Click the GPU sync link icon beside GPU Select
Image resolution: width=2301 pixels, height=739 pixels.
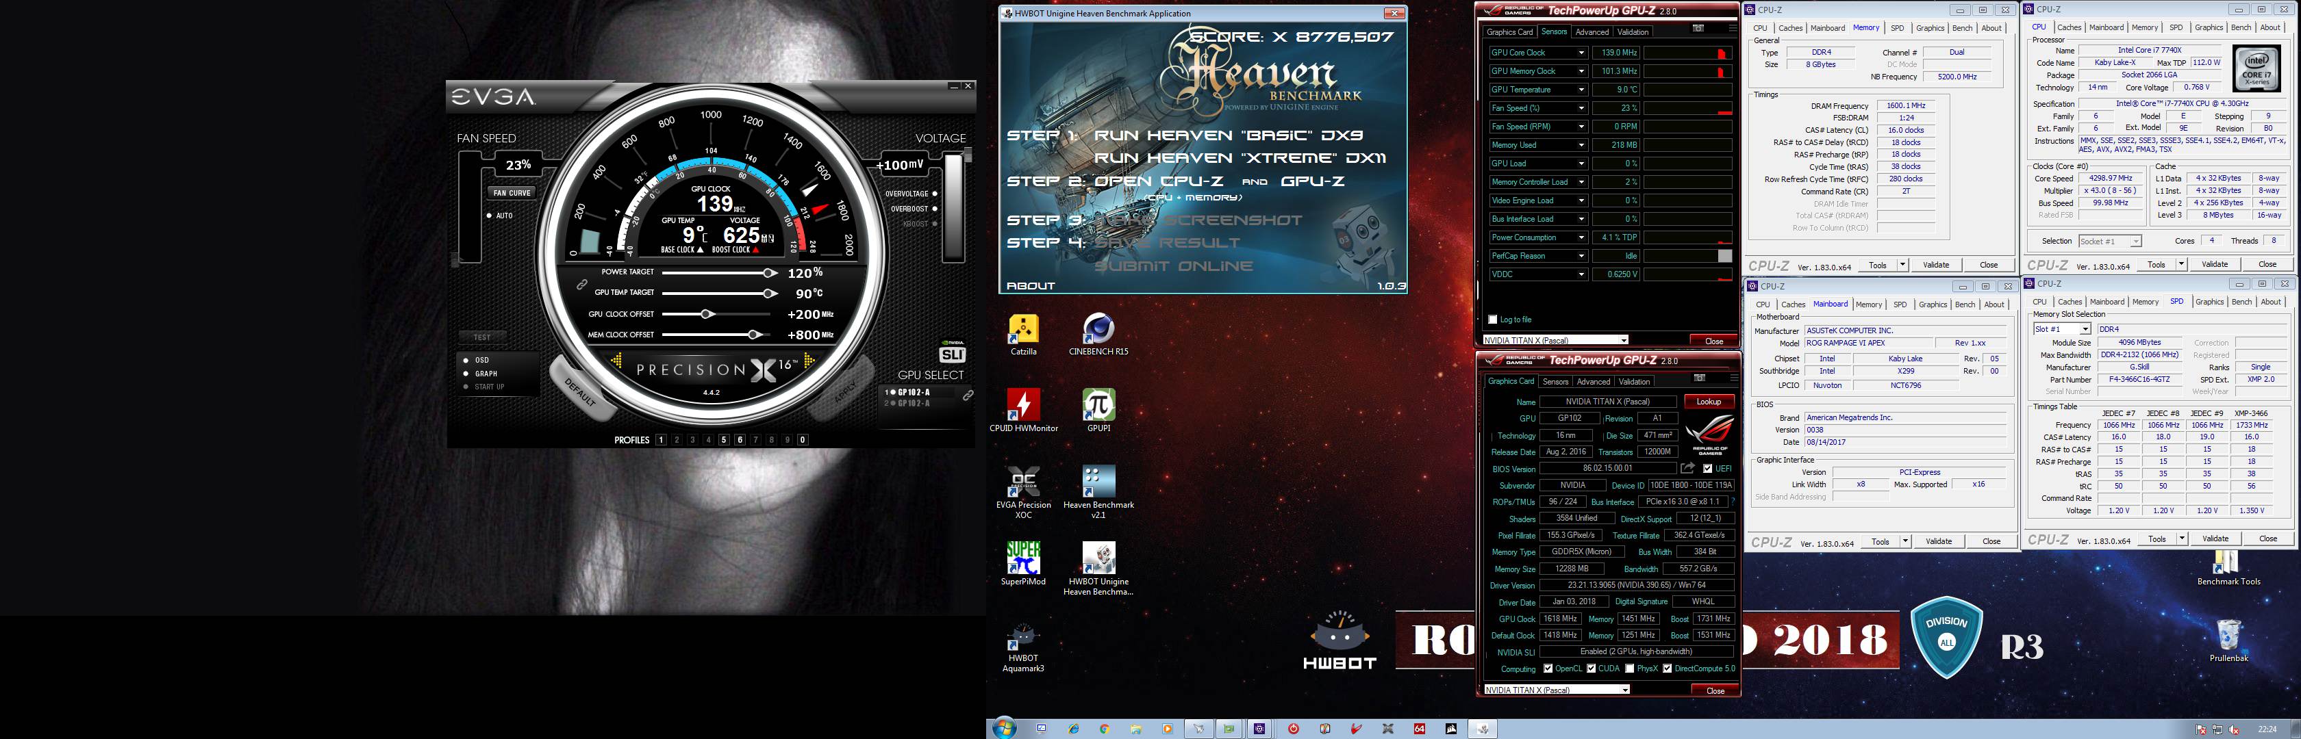[x=968, y=395]
